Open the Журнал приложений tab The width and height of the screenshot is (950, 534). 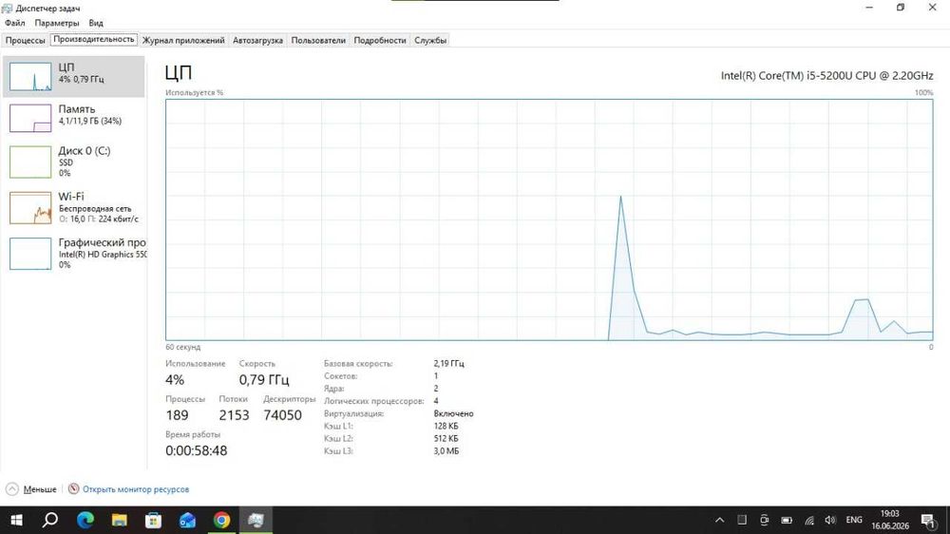pyautogui.click(x=183, y=40)
